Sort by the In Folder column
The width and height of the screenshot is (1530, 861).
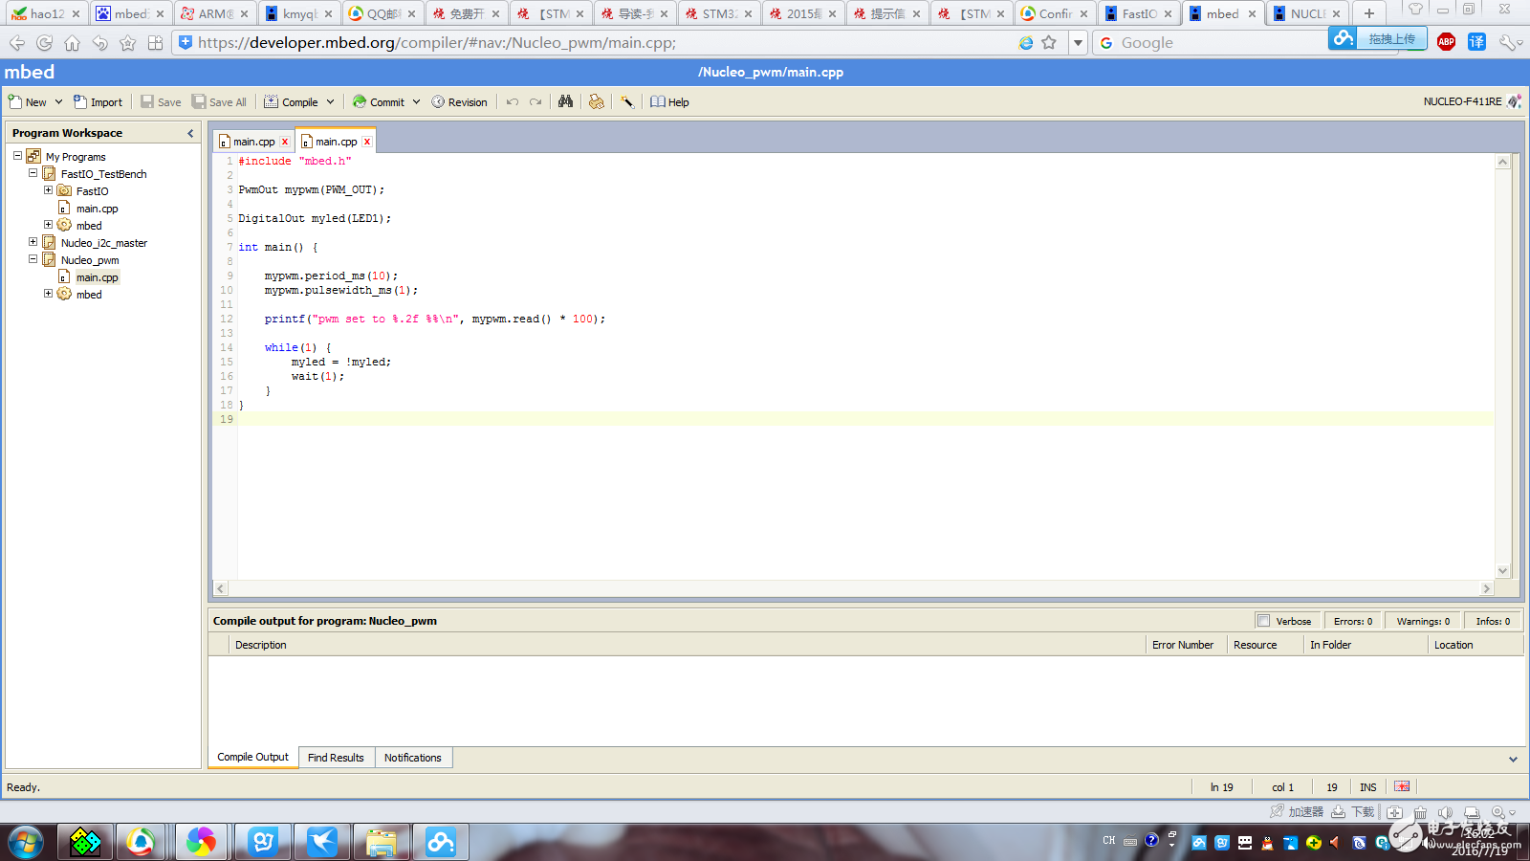click(1366, 645)
